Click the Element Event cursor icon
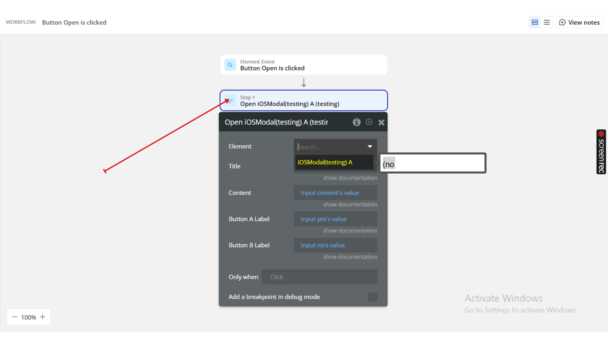This screenshot has width=610, height=343. [230, 65]
